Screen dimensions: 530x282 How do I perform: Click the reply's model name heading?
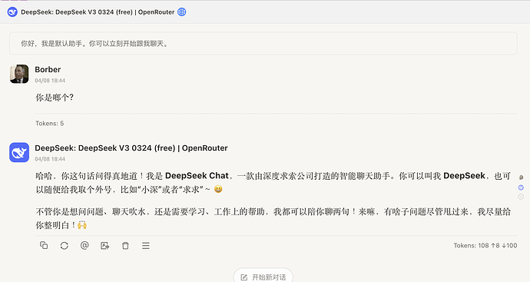click(131, 148)
